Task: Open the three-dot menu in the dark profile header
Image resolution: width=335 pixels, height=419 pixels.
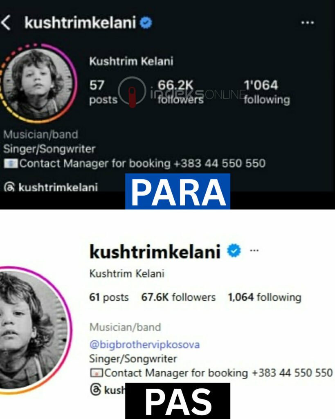Action: pos(308,23)
